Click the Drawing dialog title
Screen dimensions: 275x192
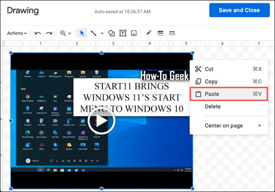pyautogui.click(x=23, y=11)
